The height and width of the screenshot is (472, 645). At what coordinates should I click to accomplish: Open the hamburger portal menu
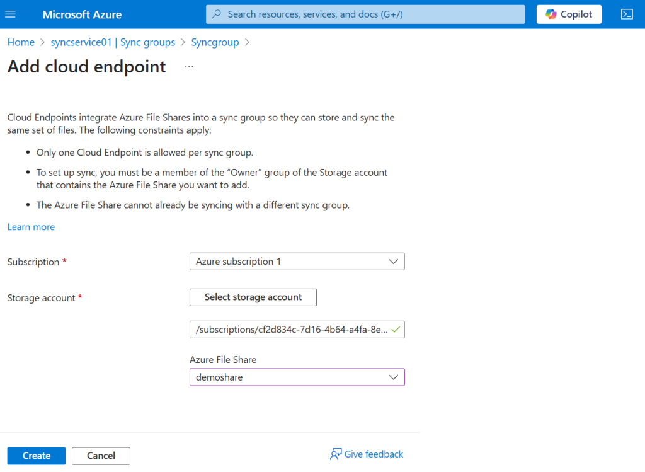coord(10,14)
